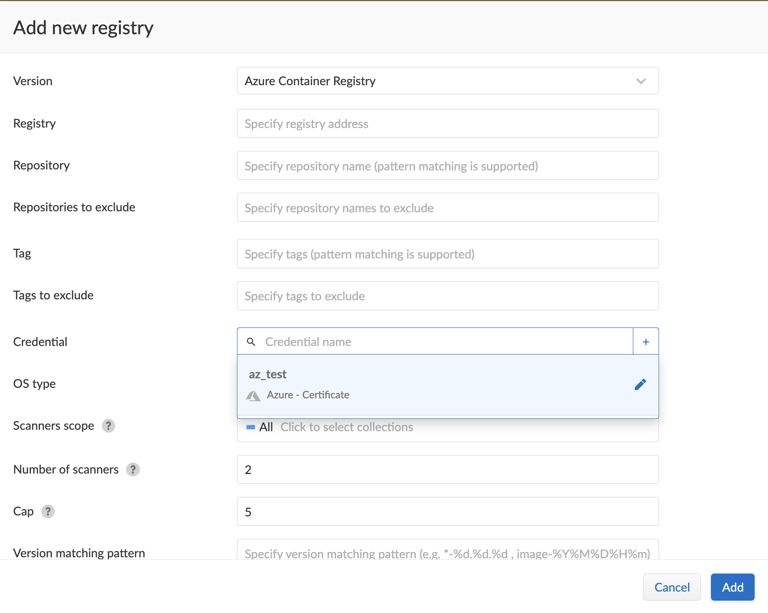768x613 pixels.
Task: Click the Credential name search box
Action: (435, 342)
